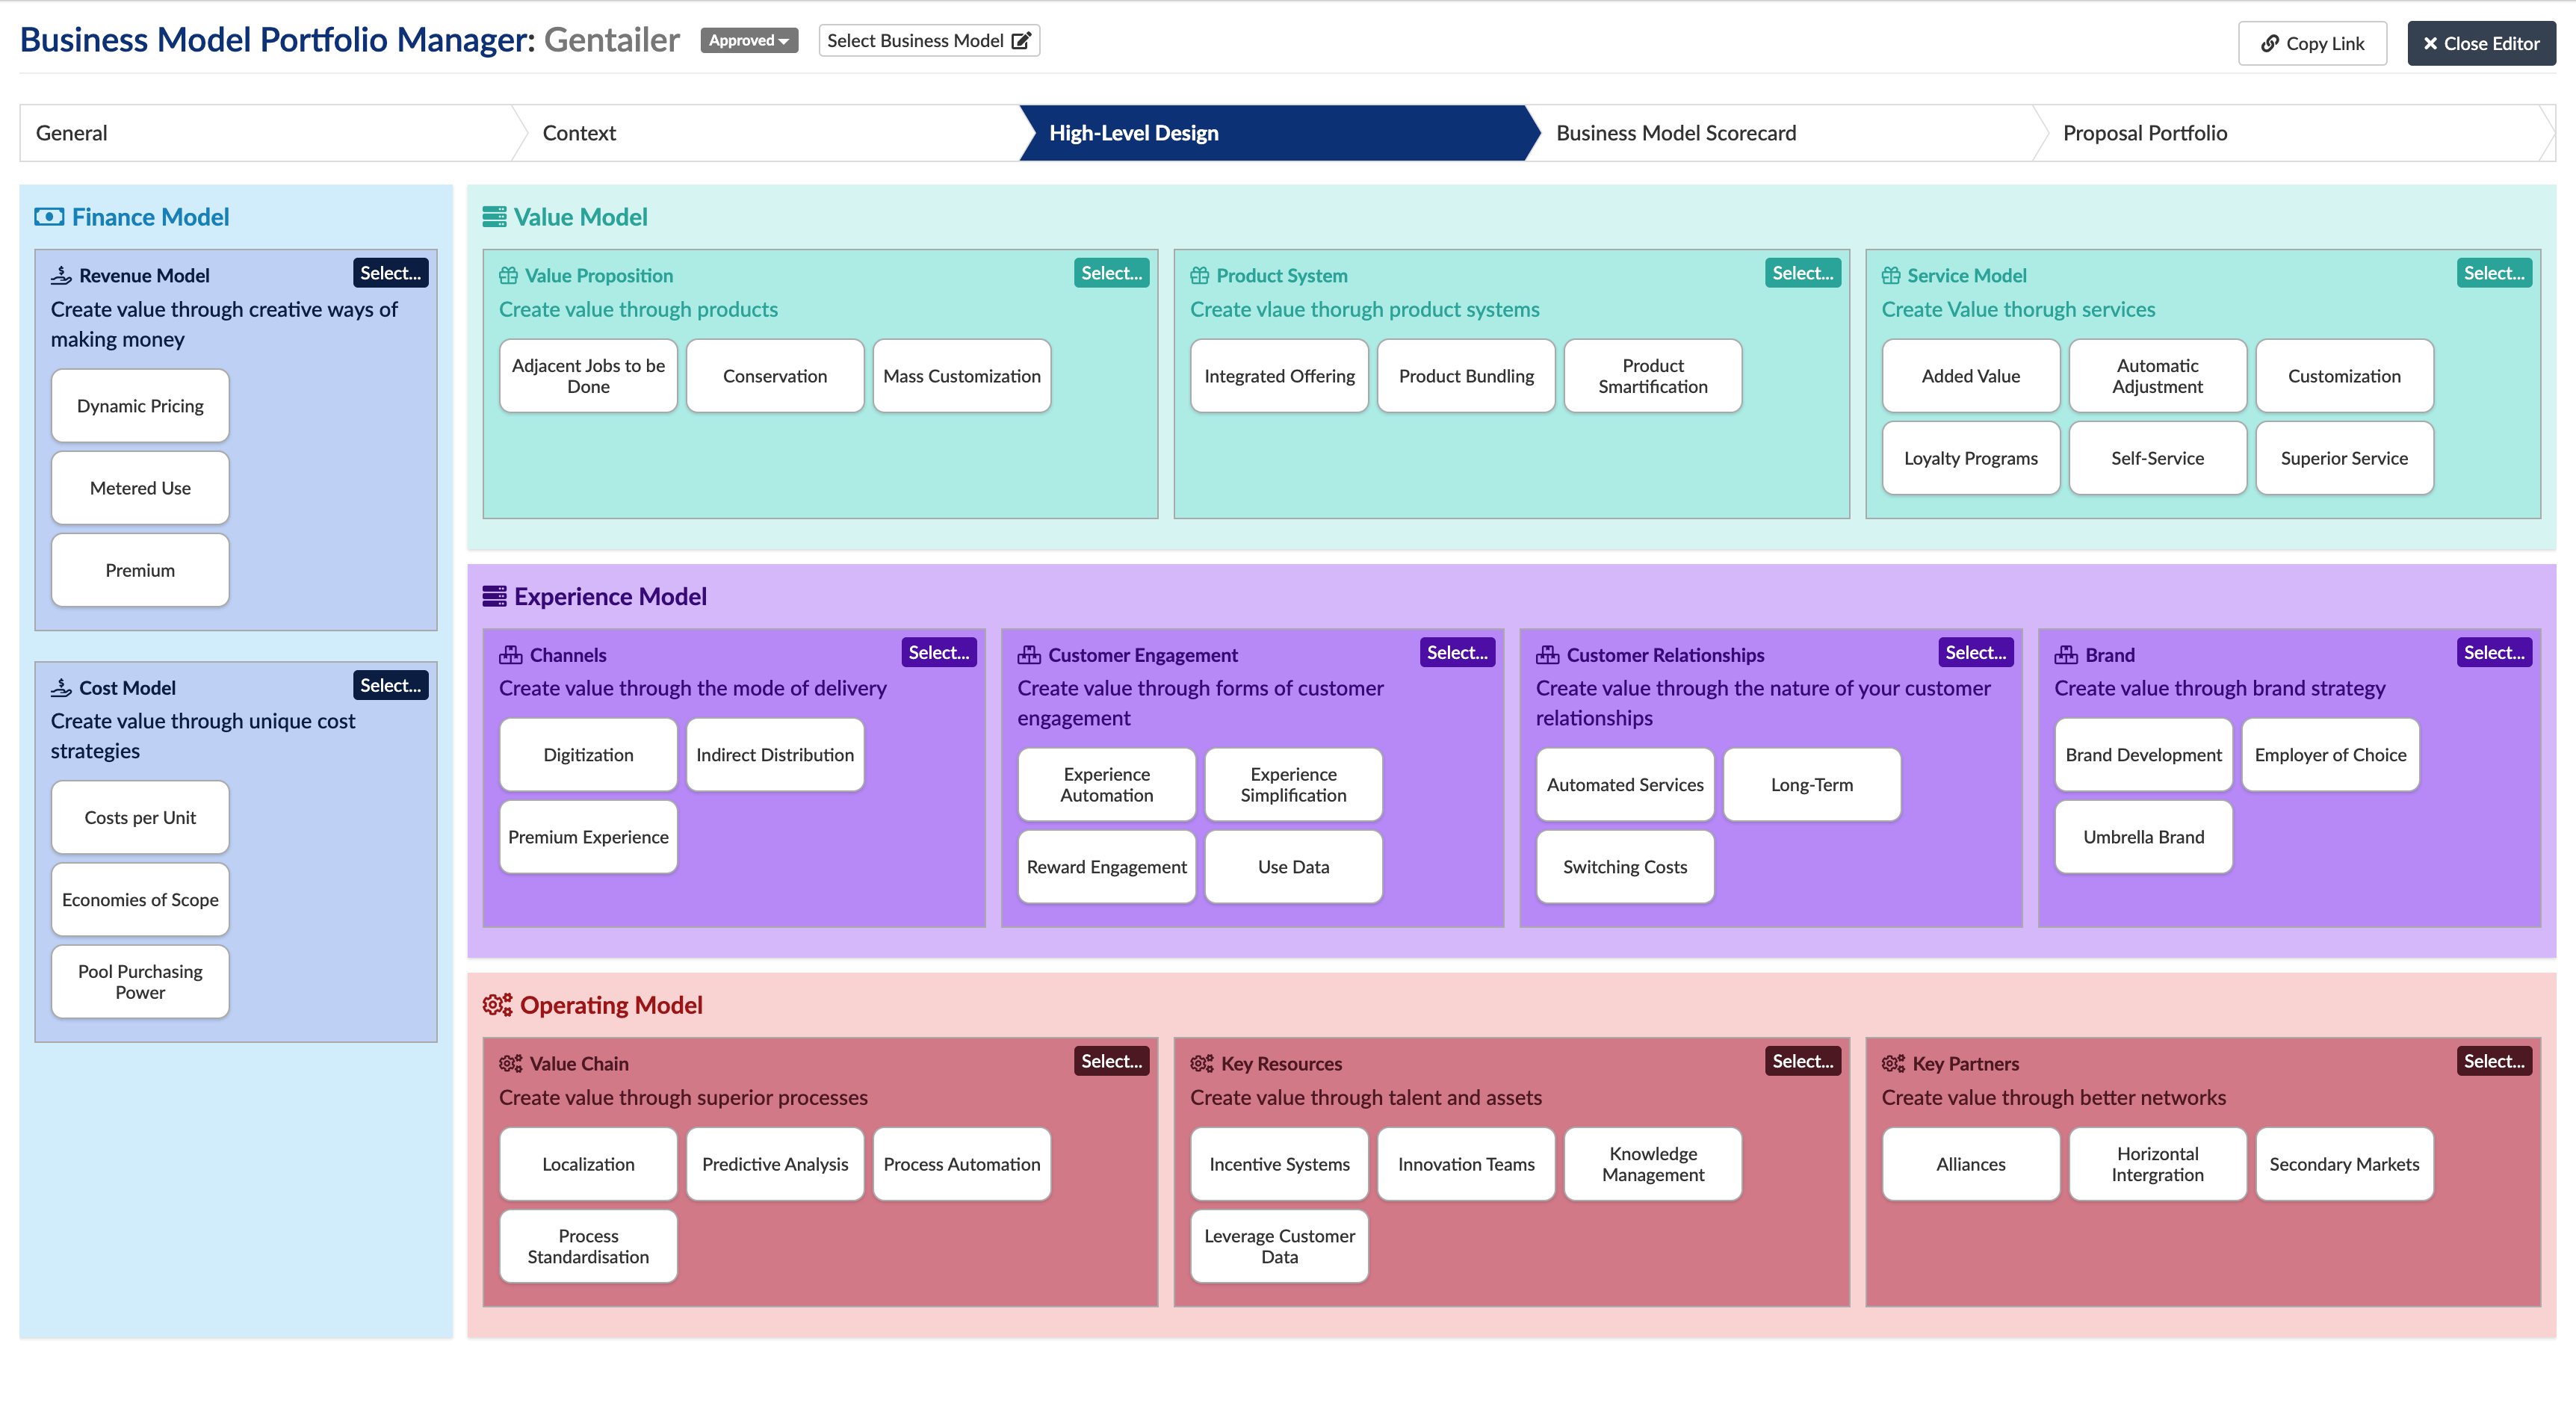This screenshot has height=1403, width=2576.
Task: Click the Cost Model hand icon
Action: click(x=61, y=688)
